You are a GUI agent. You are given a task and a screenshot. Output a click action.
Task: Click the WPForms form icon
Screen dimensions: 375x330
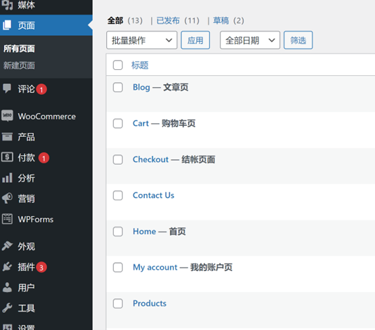7,219
